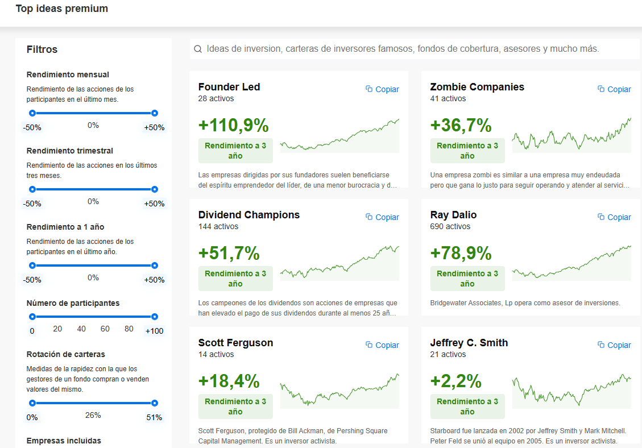Click the +18,4% return value

(x=229, y=381)
